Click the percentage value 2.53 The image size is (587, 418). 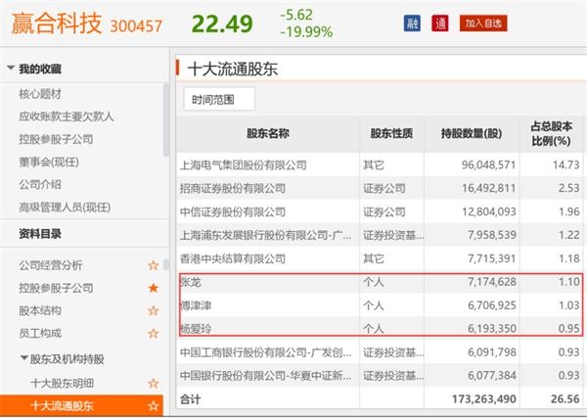click(569, 188)
